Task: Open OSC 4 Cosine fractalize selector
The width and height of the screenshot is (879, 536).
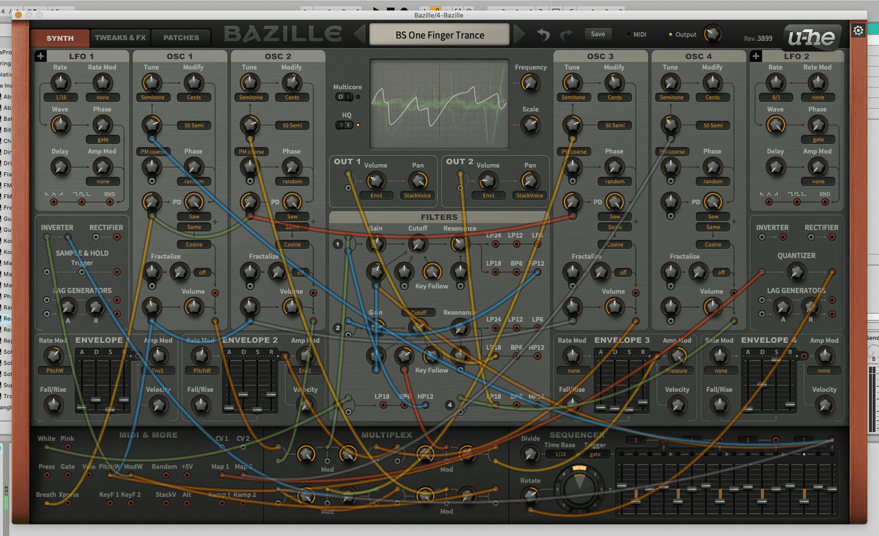Action: (x=713, y=245)
